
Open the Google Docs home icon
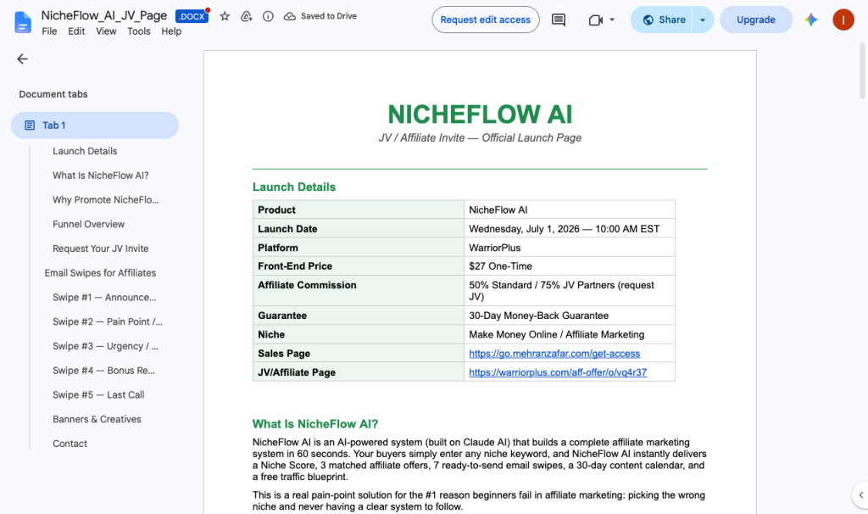click(23, 22)
